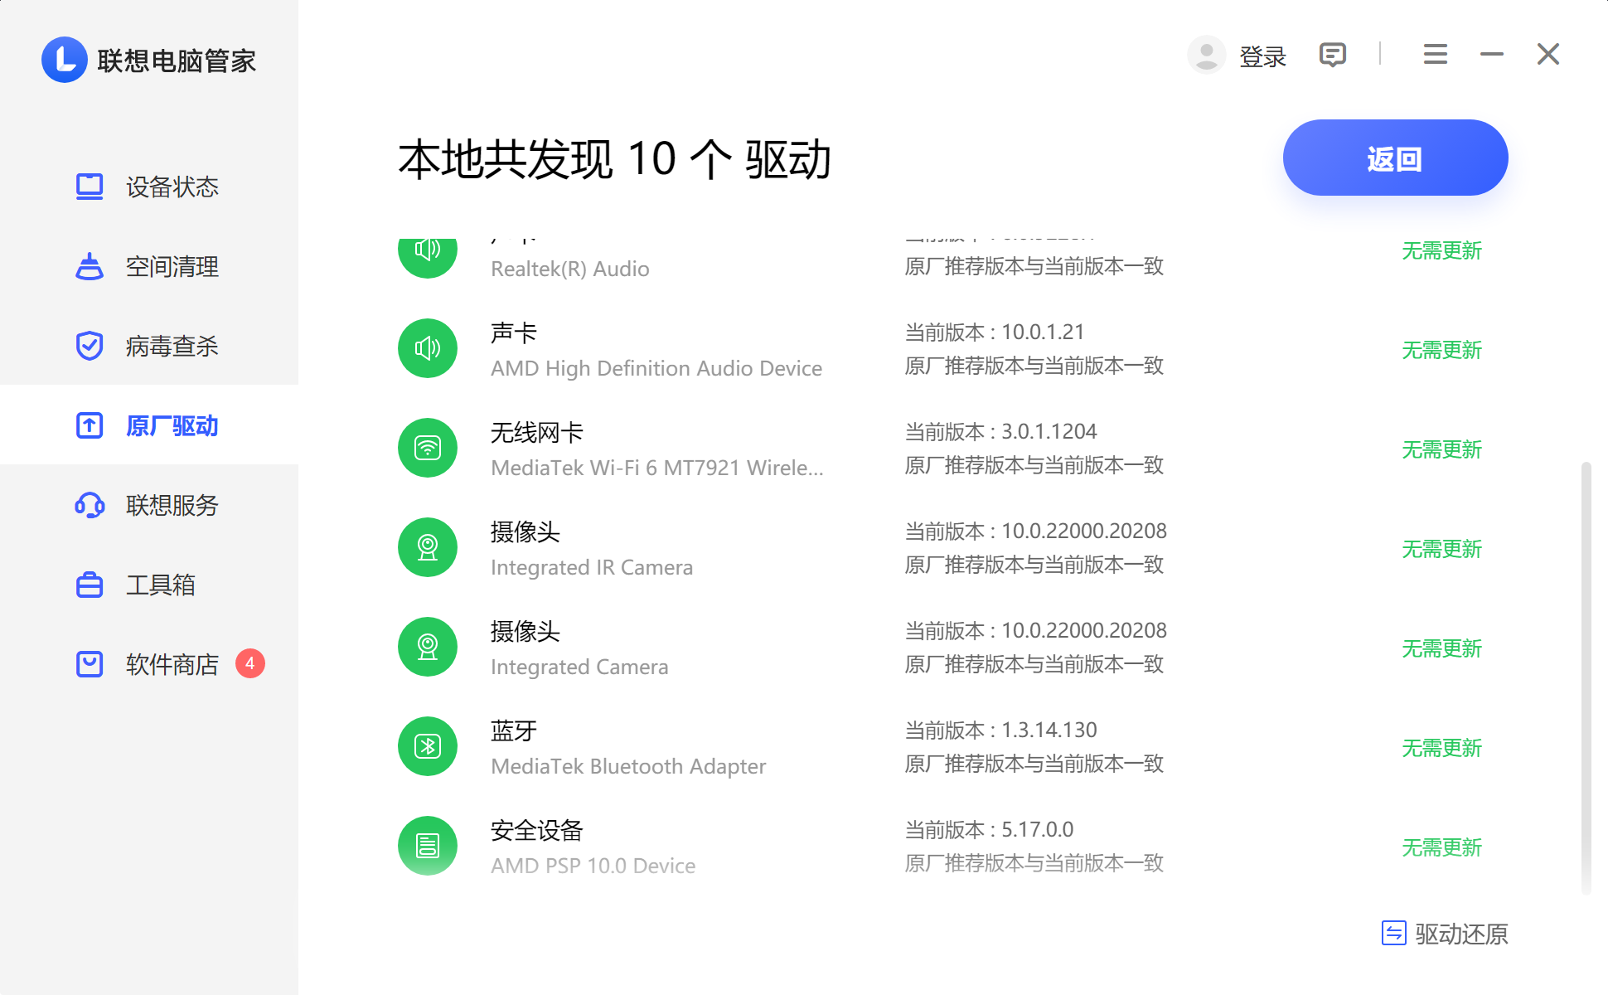Go to 联想服务 section
The height and width of the screenshot is (995, 1608).
click(149, 505)
